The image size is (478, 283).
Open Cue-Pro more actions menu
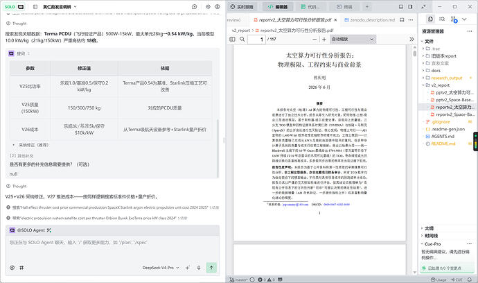(470, 244)
